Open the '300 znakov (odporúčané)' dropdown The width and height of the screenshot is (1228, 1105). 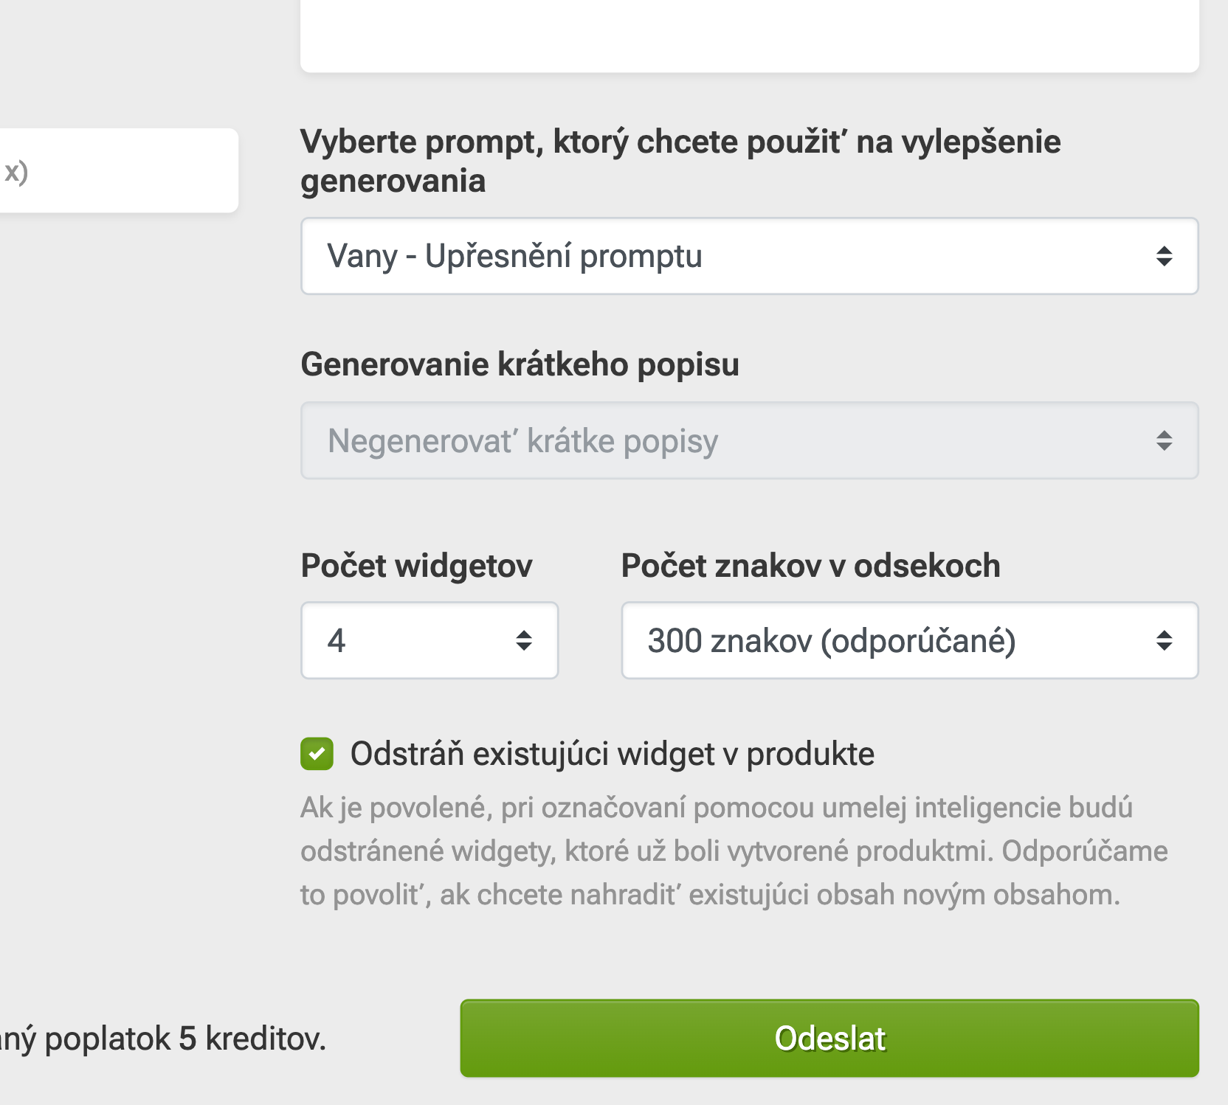(x=909, y=640)
